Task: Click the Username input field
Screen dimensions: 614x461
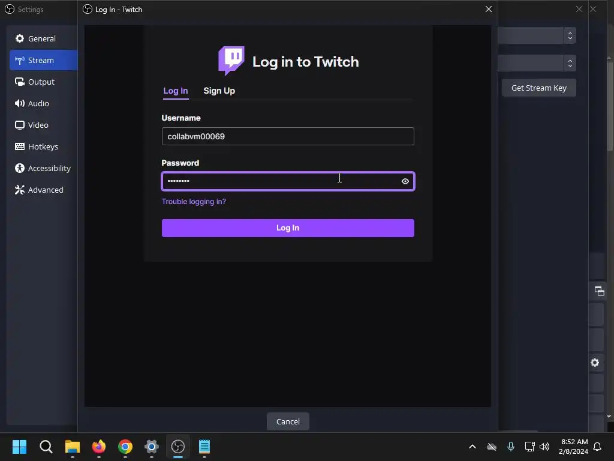Action: point(288,136)
